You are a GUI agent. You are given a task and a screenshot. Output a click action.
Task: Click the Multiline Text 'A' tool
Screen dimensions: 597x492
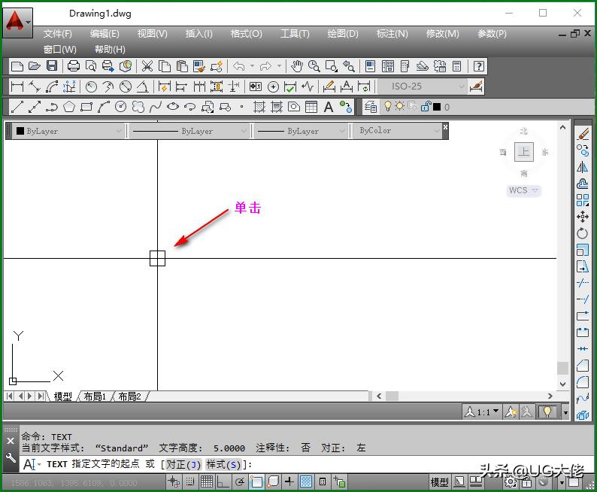click(x=329, y=107)
